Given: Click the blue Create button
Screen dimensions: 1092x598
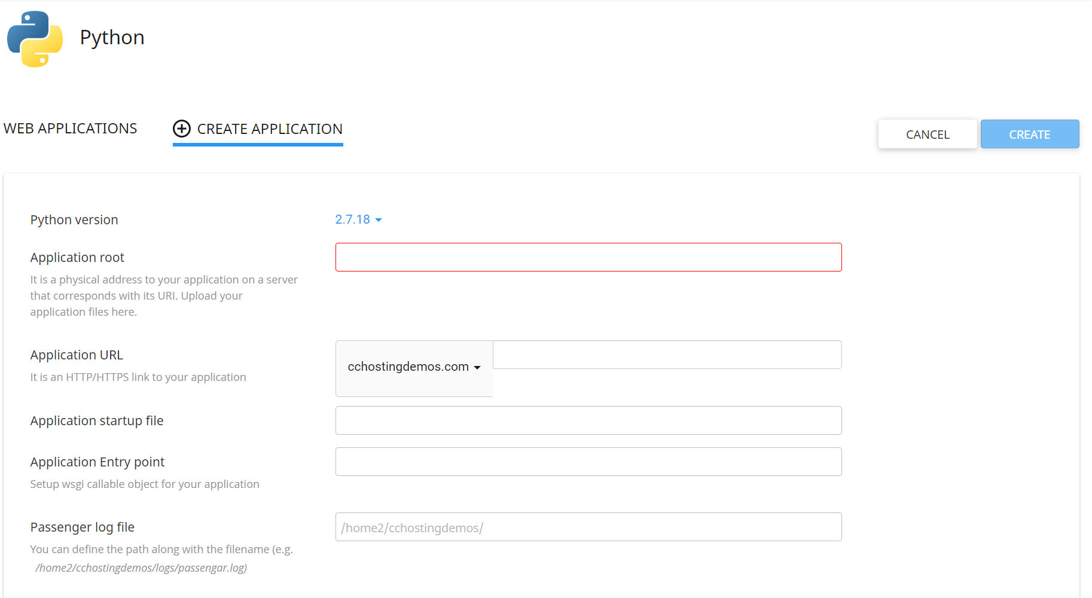Looking at the screenshot, I should point(1029,135).
